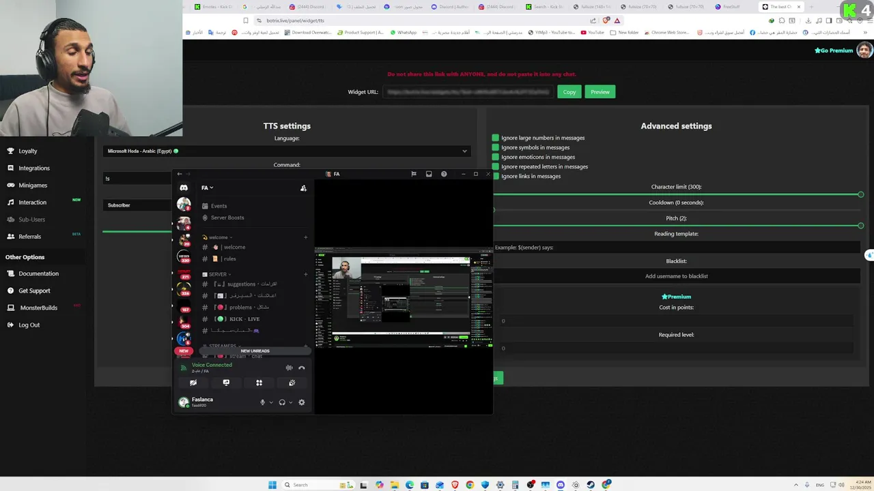This screenshot has height=491, width=874.
Task: Toggle Ignore emoticons in messages
Action: tap(496, 157)
